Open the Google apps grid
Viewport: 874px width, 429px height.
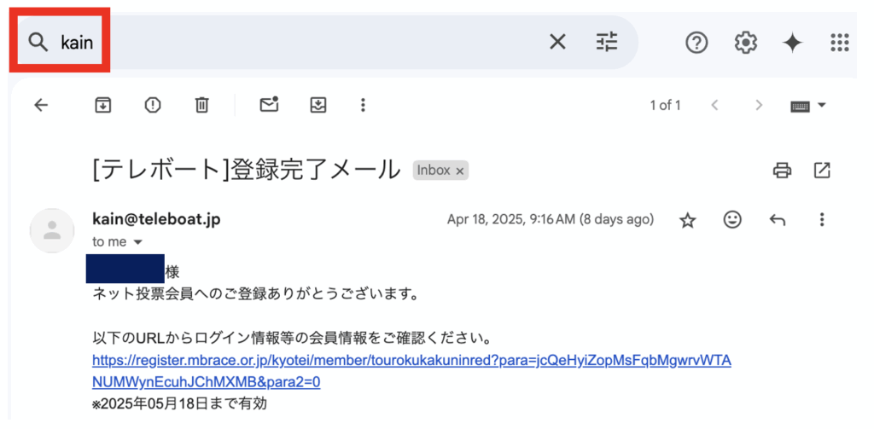pos(840,42)
